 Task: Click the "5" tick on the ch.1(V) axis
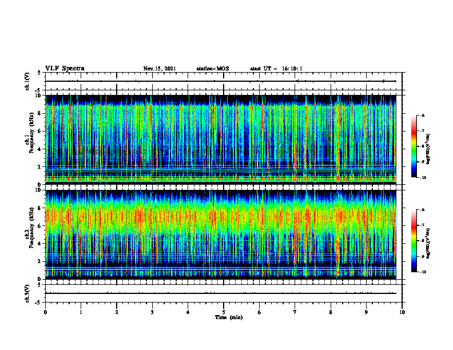coord(39,73)
